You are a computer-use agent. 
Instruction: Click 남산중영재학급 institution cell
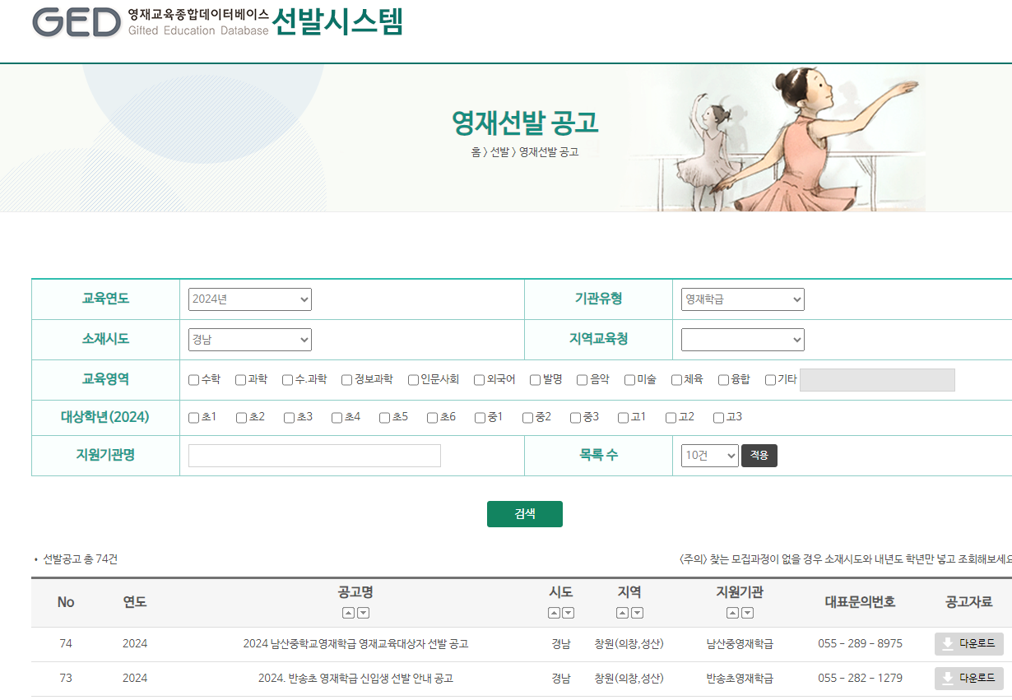740,644
